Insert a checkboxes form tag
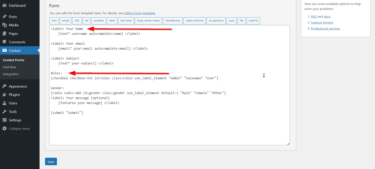This screenshot has height=169, width=375. click(173, 20)
